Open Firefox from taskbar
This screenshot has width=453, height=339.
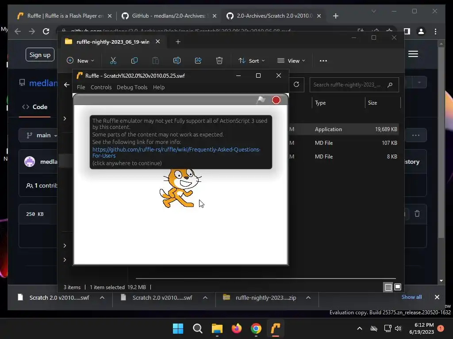pyautogui.click(x=237, y=328)
